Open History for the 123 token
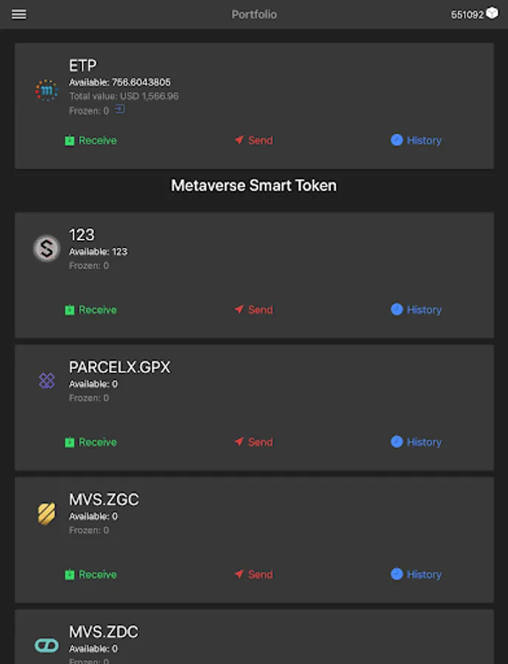The image size is (508, 664). click(x=416, y=310)
